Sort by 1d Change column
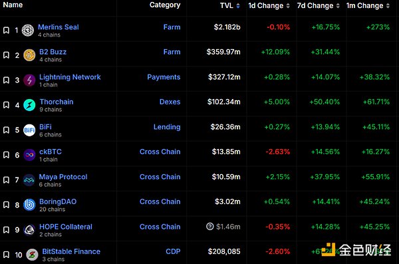Image resolution: width=399 pixels, height=264 pixels. click(269, 5)
